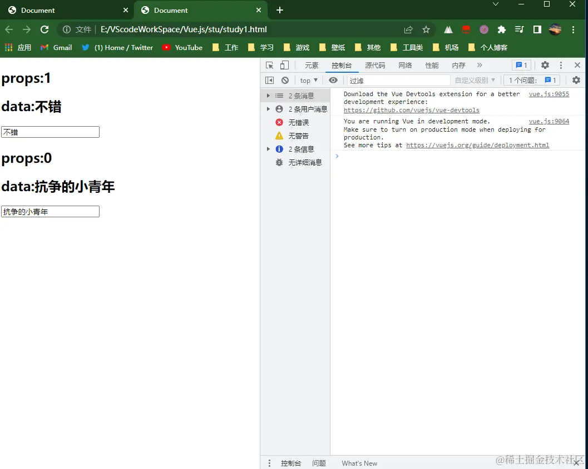The height and width of the screenshot is (469, 588).
Task: Switch to the 网络 panel
Action: click(x=405, y=65)
